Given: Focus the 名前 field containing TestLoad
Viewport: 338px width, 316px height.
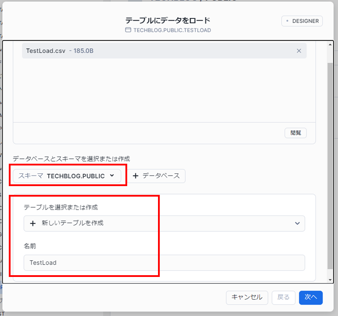Looking at the screenshot, I should [x=164, y=263].
